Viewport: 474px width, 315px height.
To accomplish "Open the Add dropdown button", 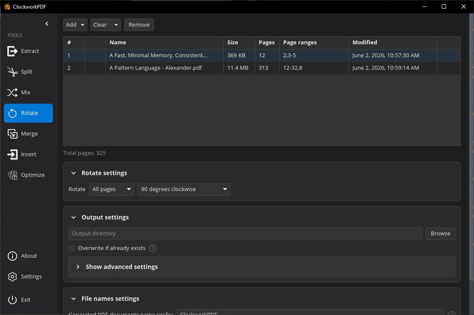I will (x=75, y=25).
